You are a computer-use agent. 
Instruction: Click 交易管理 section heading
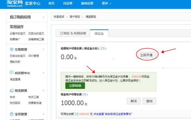21,50
